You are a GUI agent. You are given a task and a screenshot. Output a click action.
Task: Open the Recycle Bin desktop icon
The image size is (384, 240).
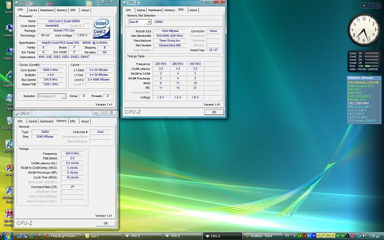pos(8,123)
